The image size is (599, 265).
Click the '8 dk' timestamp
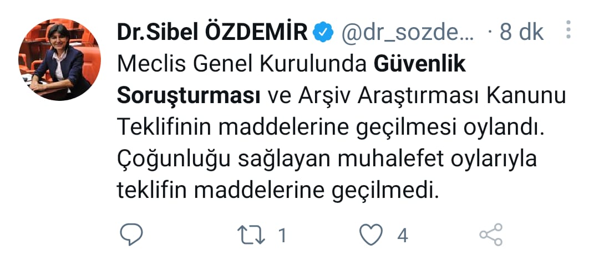click(520, 33)
